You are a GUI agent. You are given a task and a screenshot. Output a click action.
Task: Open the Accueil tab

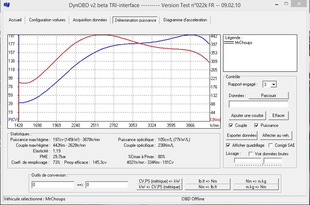(15, 20)
